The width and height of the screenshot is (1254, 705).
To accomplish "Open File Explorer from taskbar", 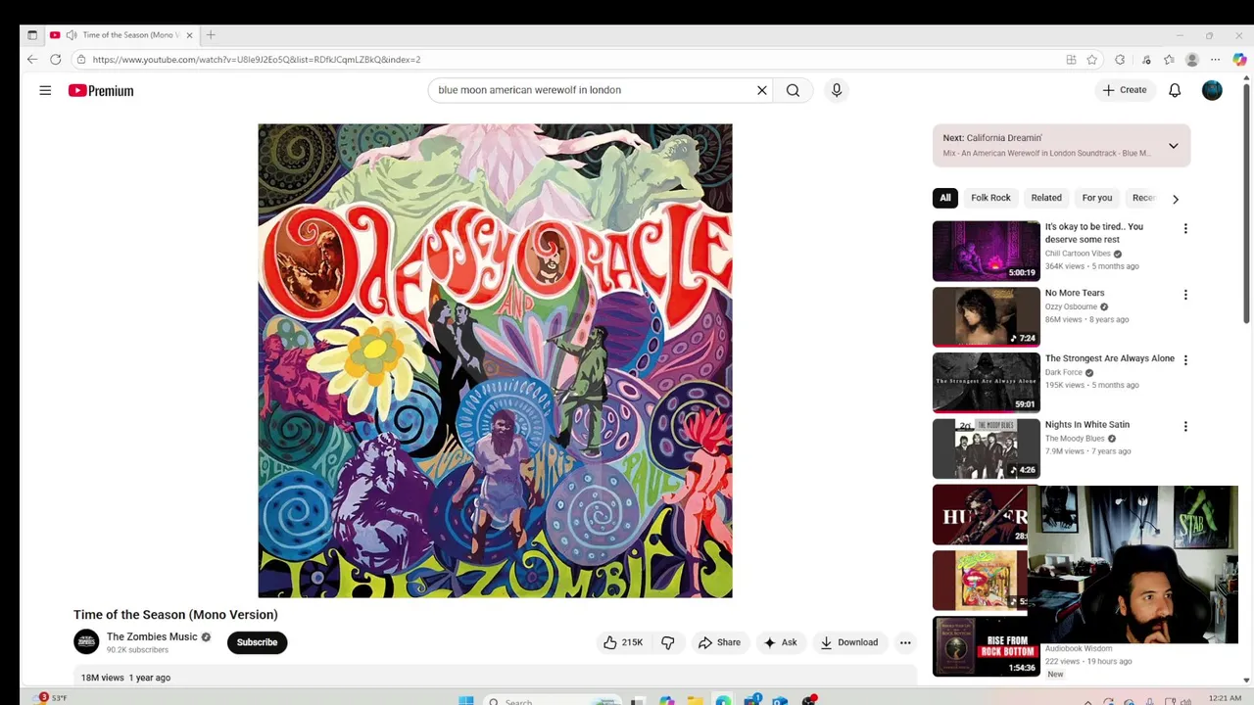I will click(695, 701).
